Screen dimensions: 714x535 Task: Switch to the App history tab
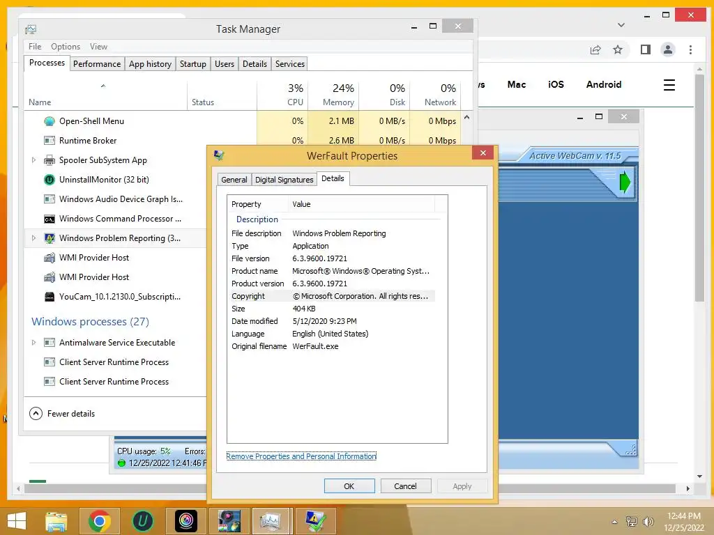pyautogui.click(x=151, y=64)
